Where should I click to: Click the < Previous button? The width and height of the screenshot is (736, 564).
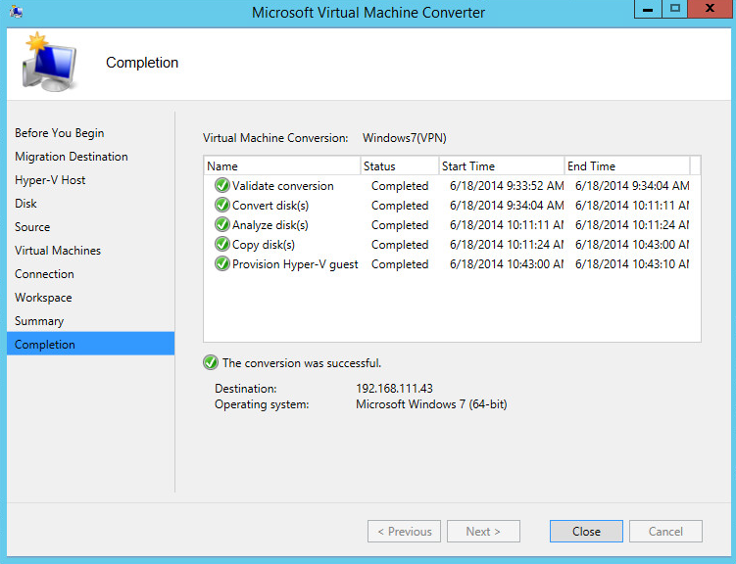(404, 531)
